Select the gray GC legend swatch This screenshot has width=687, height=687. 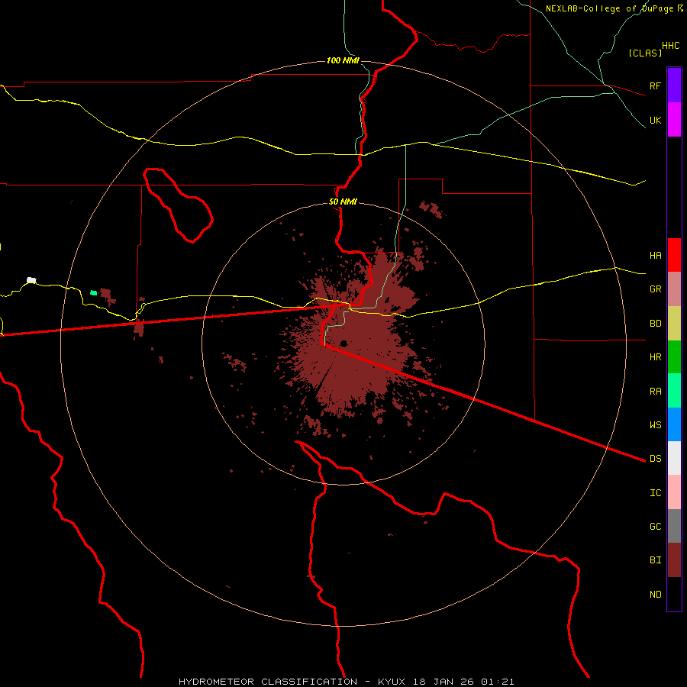click(674, 526)
